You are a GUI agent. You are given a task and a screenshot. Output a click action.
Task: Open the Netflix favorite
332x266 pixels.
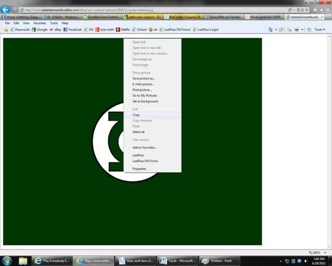pyautogui.click(x=123, y=29)
